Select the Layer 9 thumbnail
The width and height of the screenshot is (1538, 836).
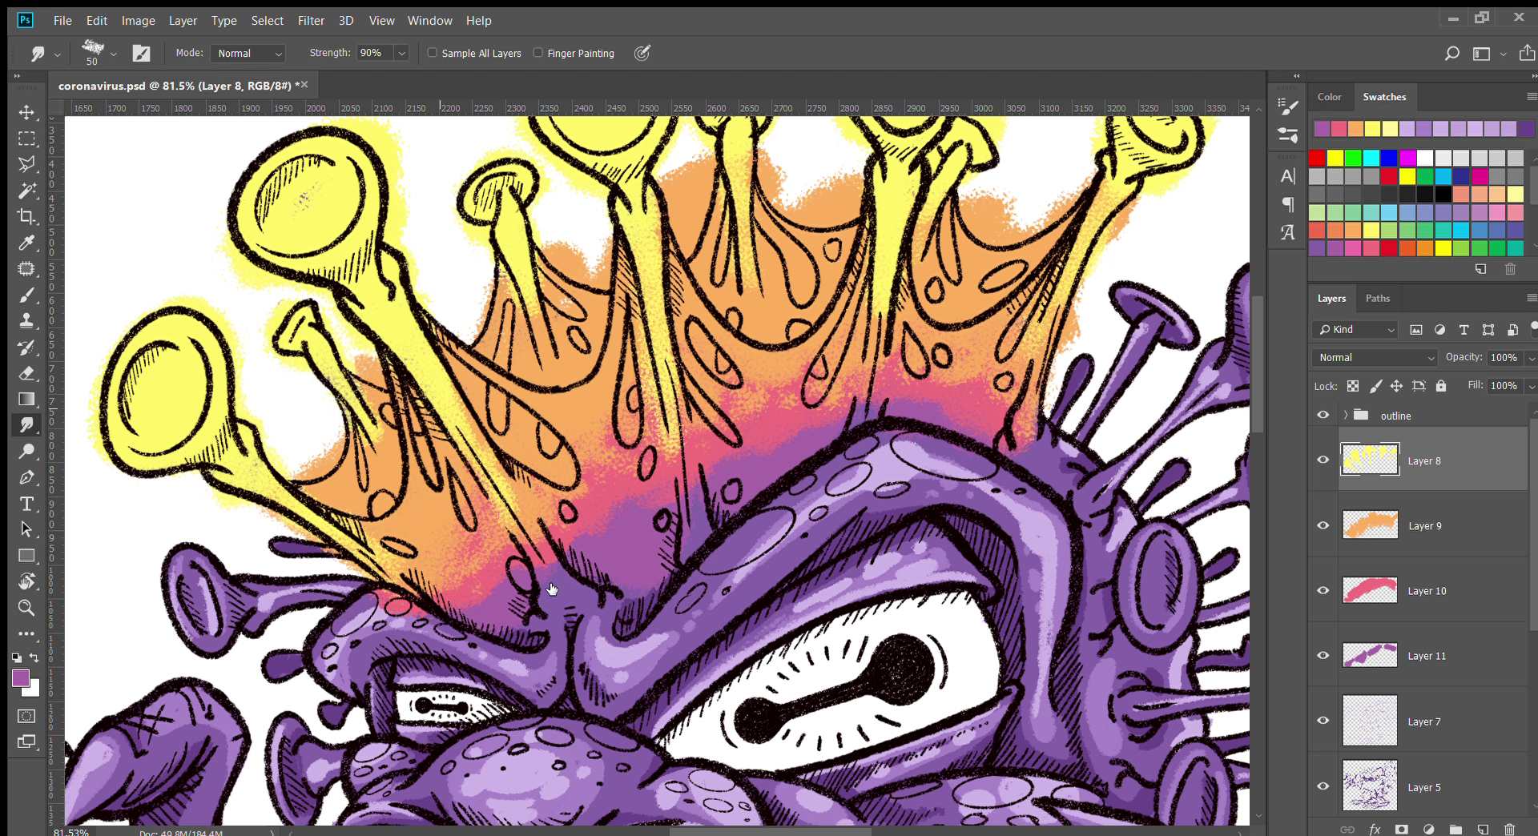[x=1370, y=525]
